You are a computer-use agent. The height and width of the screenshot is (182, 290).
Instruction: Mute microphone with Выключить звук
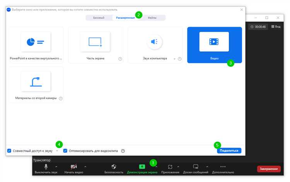pyautogui.click(x=46, y=169)
